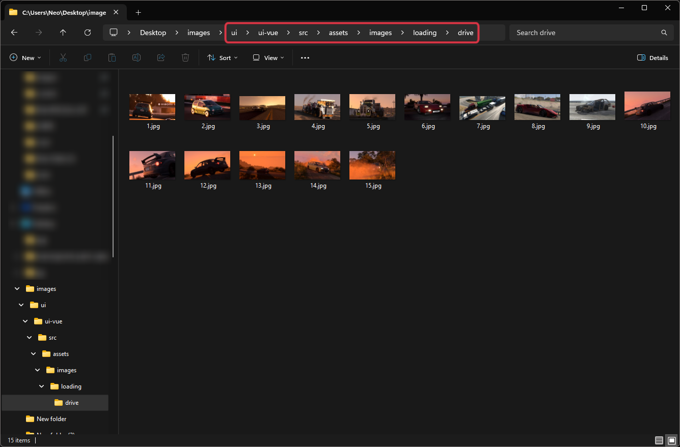Image resolution: width=680 pixels, height=447 pixels.
Task: Click the Delete trash icon
Action: 185,58
